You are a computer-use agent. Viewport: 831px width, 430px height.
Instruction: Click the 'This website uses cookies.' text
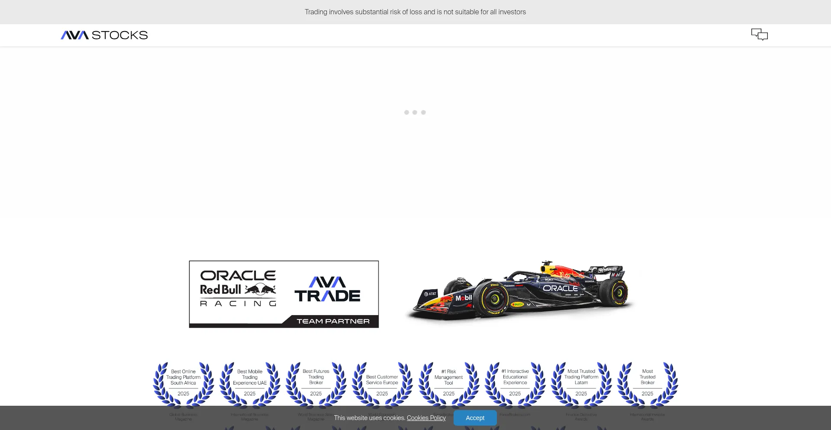tap(370, 418)
